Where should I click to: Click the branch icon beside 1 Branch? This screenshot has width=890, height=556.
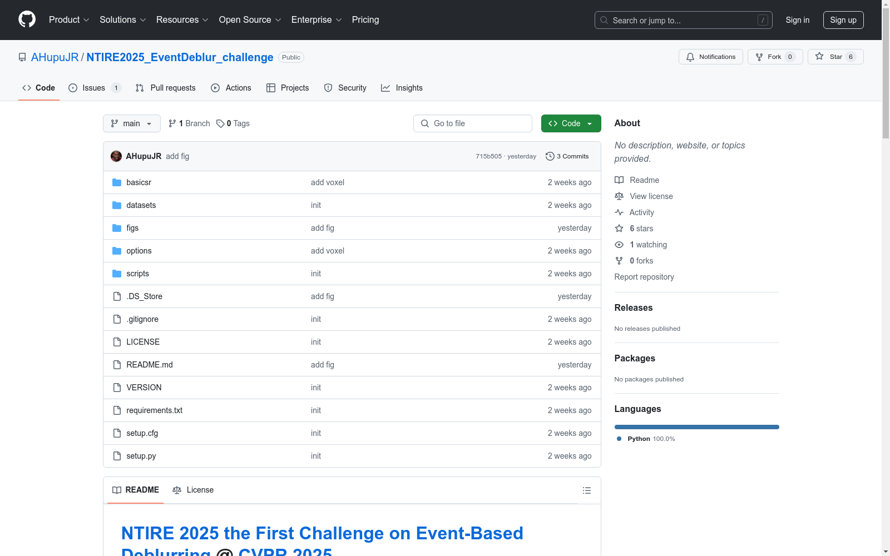172,123
